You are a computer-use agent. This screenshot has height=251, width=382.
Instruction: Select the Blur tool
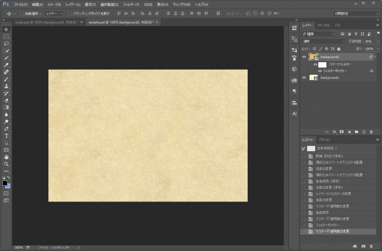coord(6,115)
